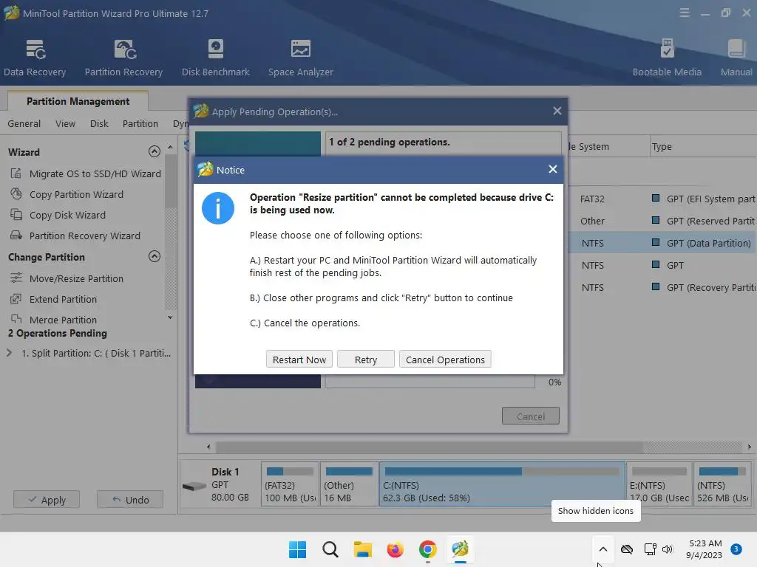The height and width of the screenshot is (567, 757).
Task: Click the OneDrive tray icon
Action: tap(627, 549)
